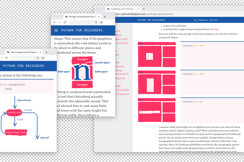Click pythonfordesigners.com URL in address bar

144,14
